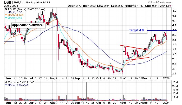Click the 15M volume axis label
Screen dimensions: 182x105
click(175, 90)
